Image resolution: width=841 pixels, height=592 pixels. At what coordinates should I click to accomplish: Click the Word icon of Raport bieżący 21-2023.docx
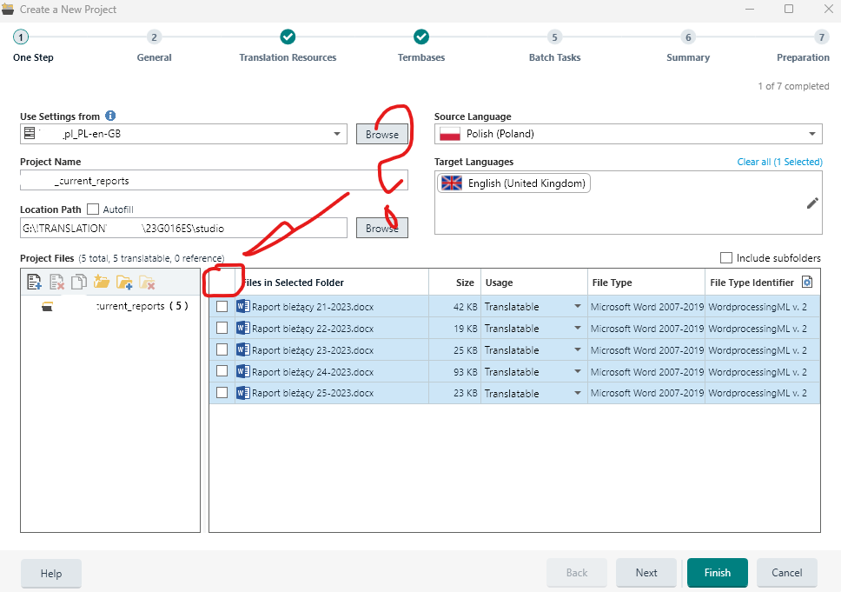[x=243, y=306]
